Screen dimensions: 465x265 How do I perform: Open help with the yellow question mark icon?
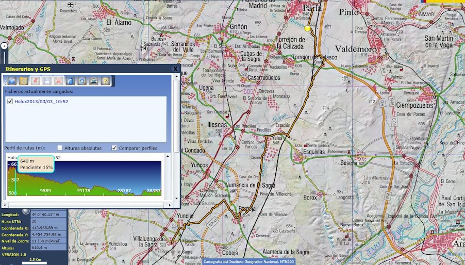pos(105,80)
